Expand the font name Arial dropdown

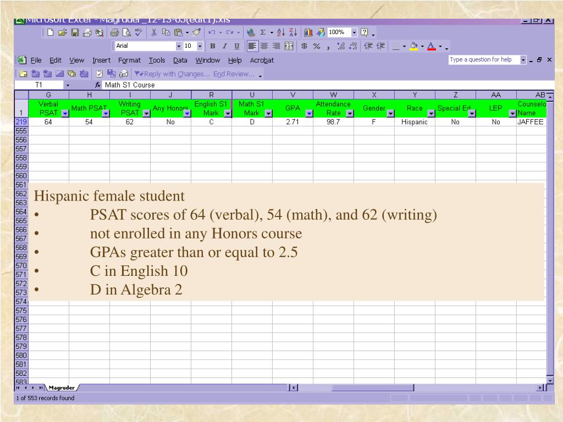179,46
